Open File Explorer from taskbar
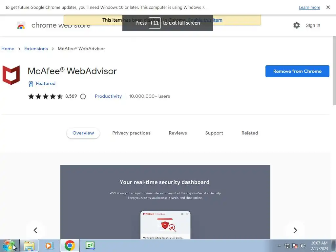This screenshot has width=336, height=252. pos(29,245)
